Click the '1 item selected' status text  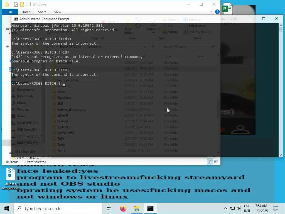35,162
